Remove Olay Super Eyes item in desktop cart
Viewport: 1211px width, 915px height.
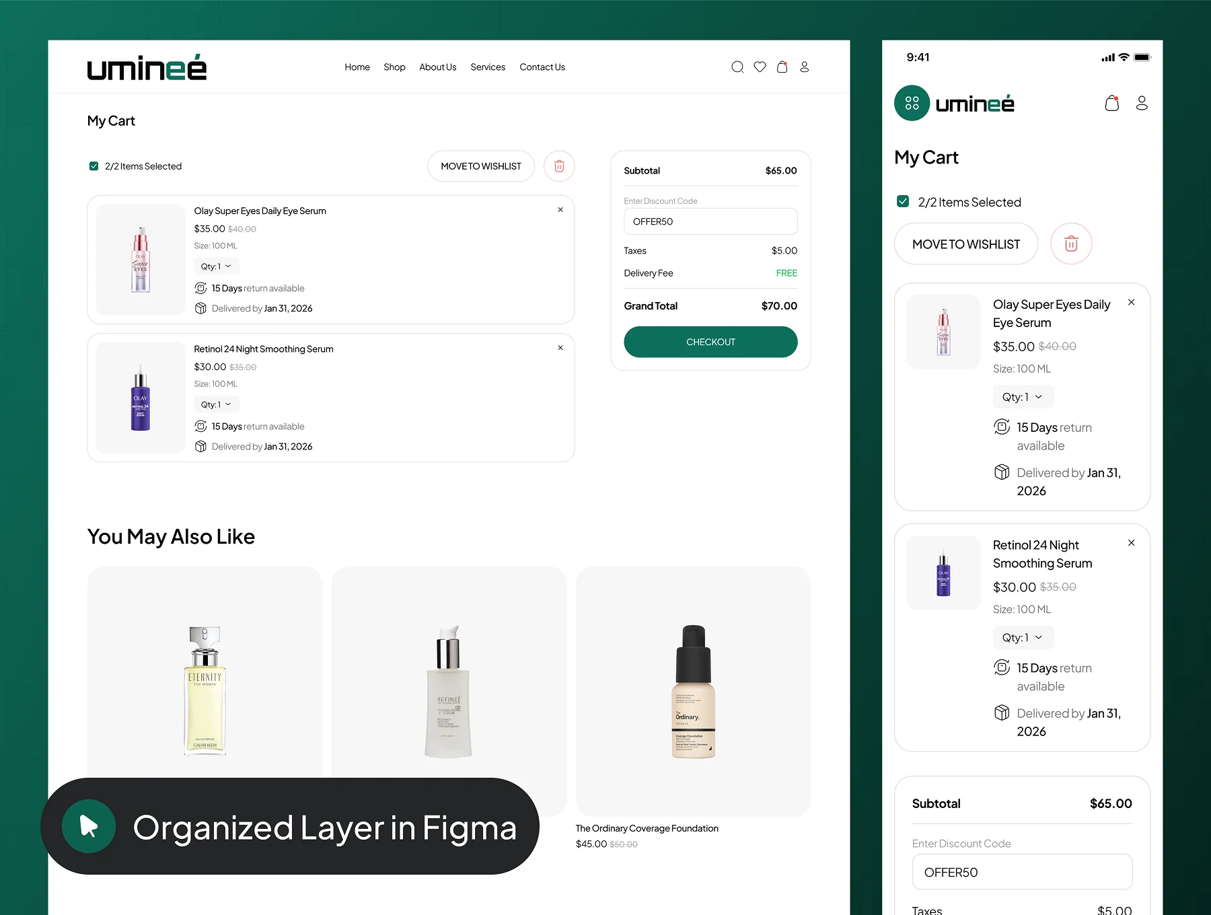(560, 210)
